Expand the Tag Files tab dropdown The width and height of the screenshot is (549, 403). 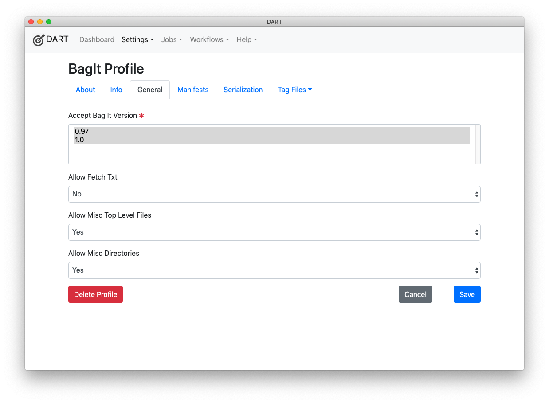pyautogui.click(x=294, y=90)
